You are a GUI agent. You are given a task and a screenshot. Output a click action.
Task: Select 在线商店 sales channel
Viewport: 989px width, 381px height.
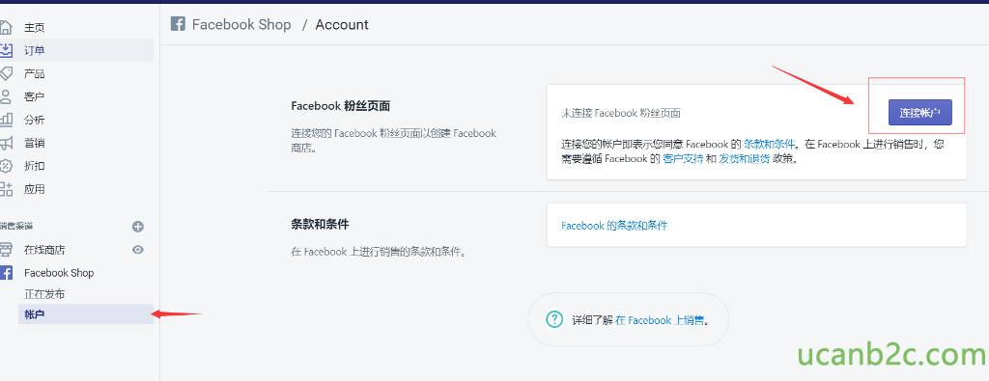[44, 250]
